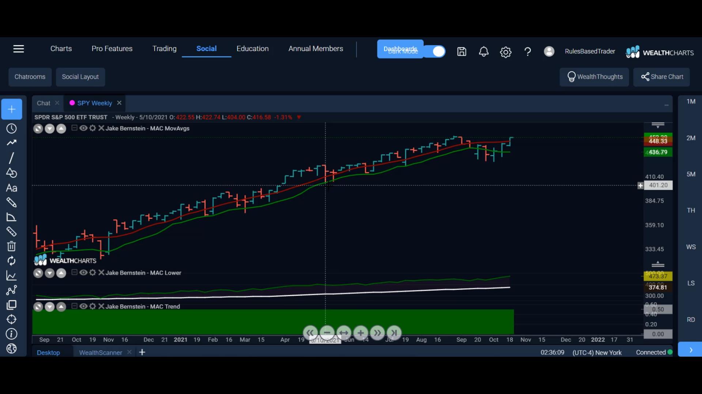The image size is (702, 394).
Task: Zoom out chart with minus control
Action: click(327, 333)
